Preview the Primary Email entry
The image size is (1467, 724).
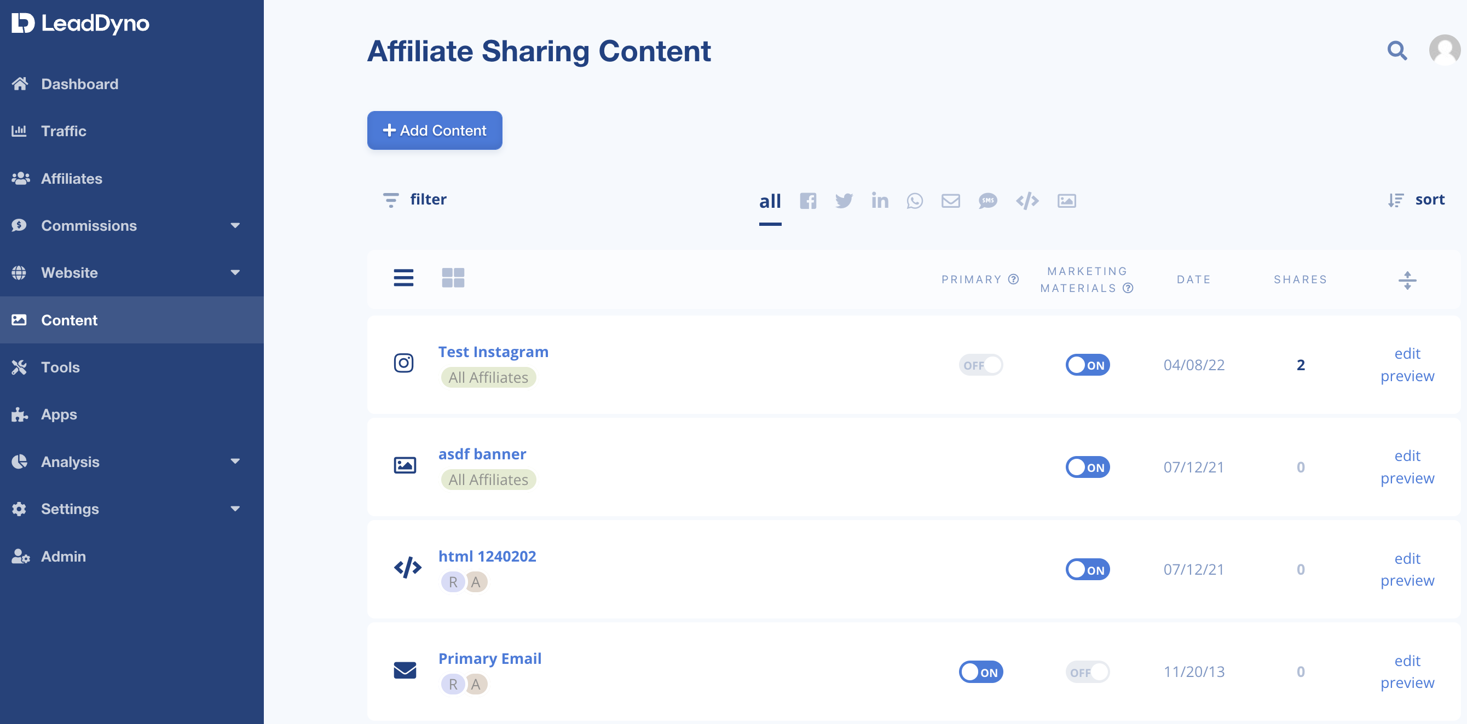click(x=1407, y=683)
